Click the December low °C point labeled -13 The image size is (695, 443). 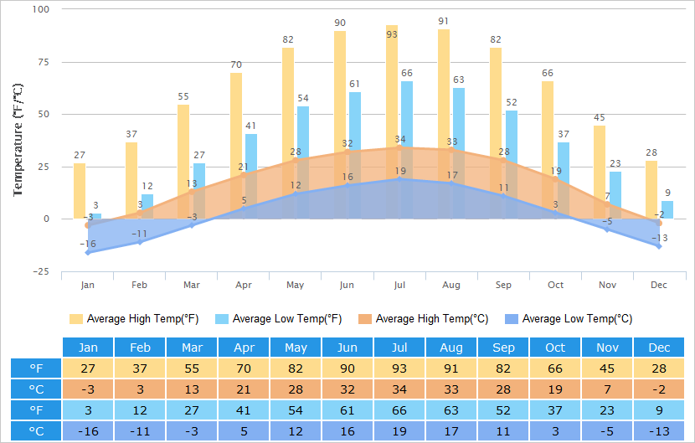click(x=659, y=246)
